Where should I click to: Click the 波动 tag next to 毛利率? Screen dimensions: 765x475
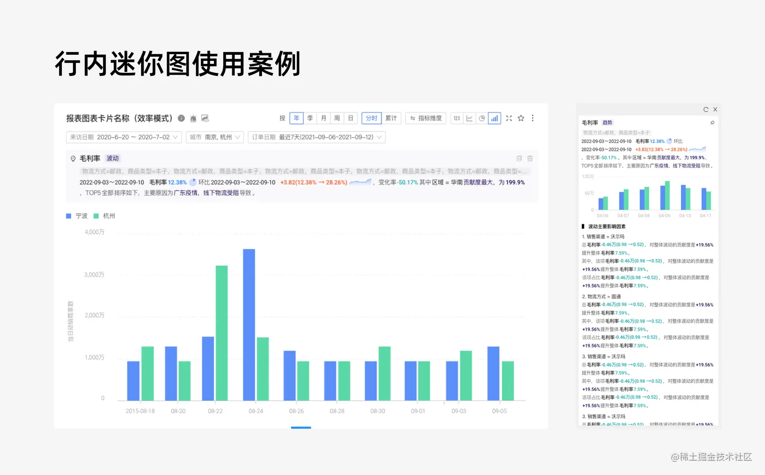tap(112, 159)
